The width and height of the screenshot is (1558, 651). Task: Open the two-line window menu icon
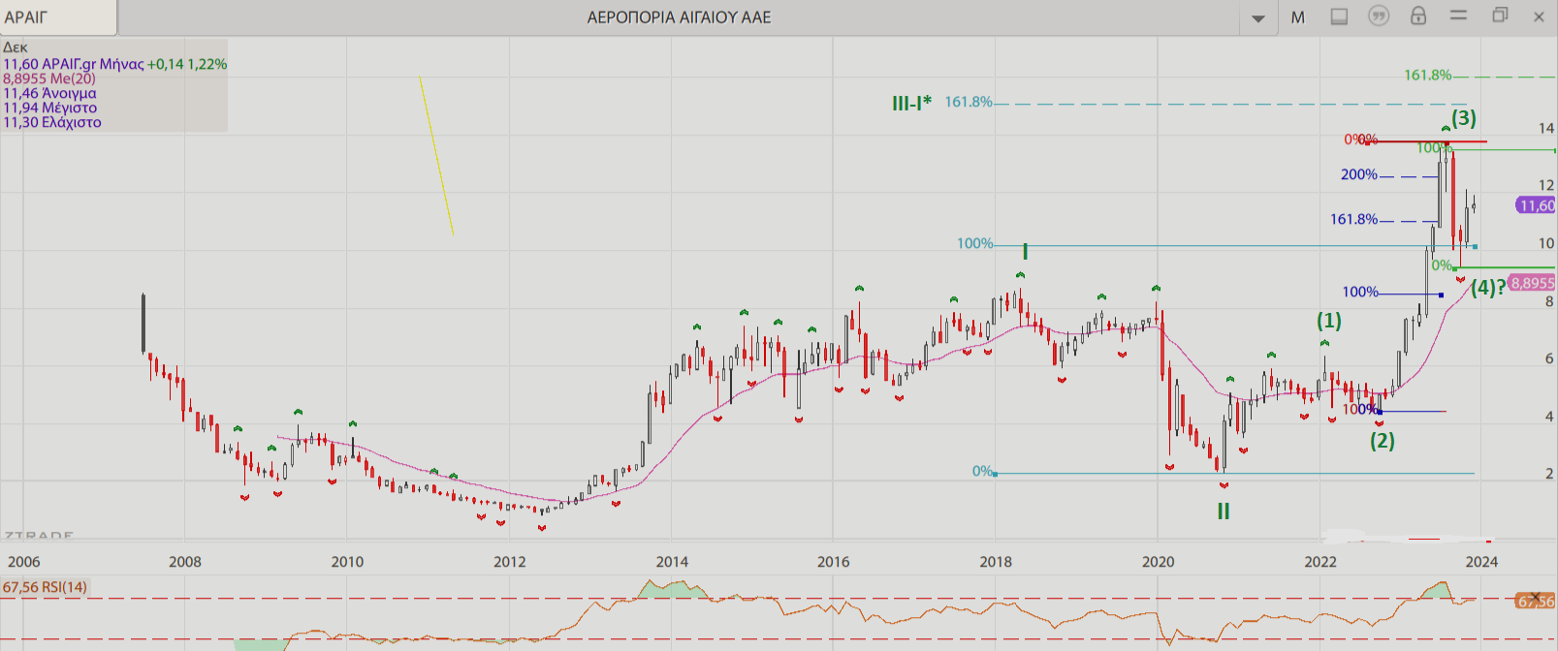click(x=1458, y=15)
